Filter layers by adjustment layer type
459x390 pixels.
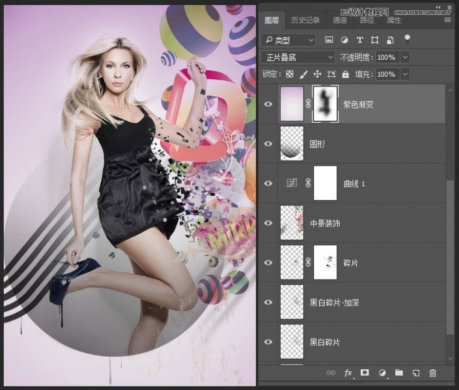click(342, 40)
